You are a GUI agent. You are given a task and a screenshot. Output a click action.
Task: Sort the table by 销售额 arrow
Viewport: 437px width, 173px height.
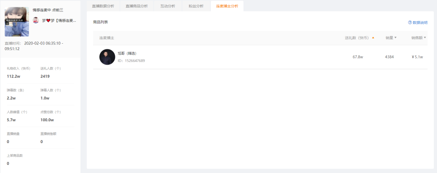425,38
